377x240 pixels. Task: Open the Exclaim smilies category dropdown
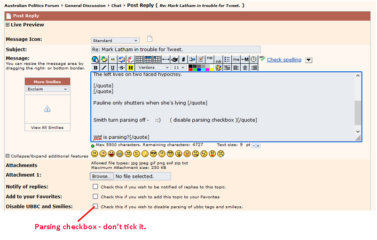[47, 89]
